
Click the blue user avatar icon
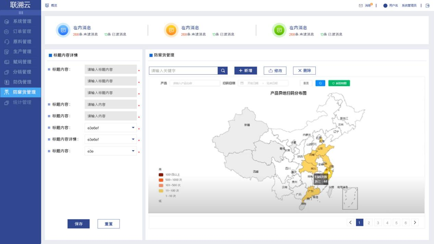tap(385, 5)
